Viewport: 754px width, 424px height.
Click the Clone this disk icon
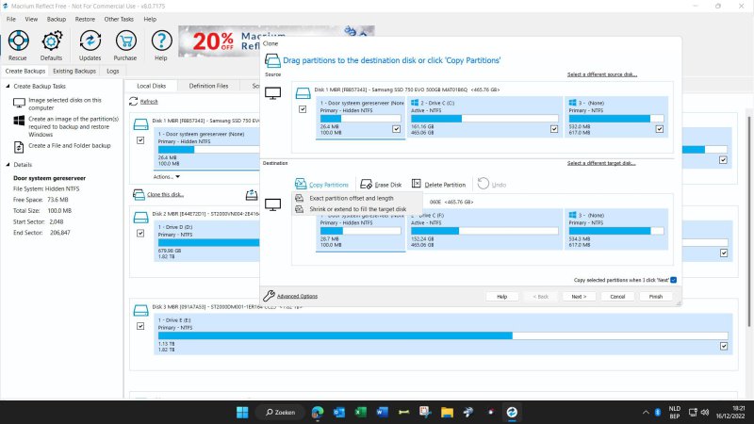click(139, 194)
